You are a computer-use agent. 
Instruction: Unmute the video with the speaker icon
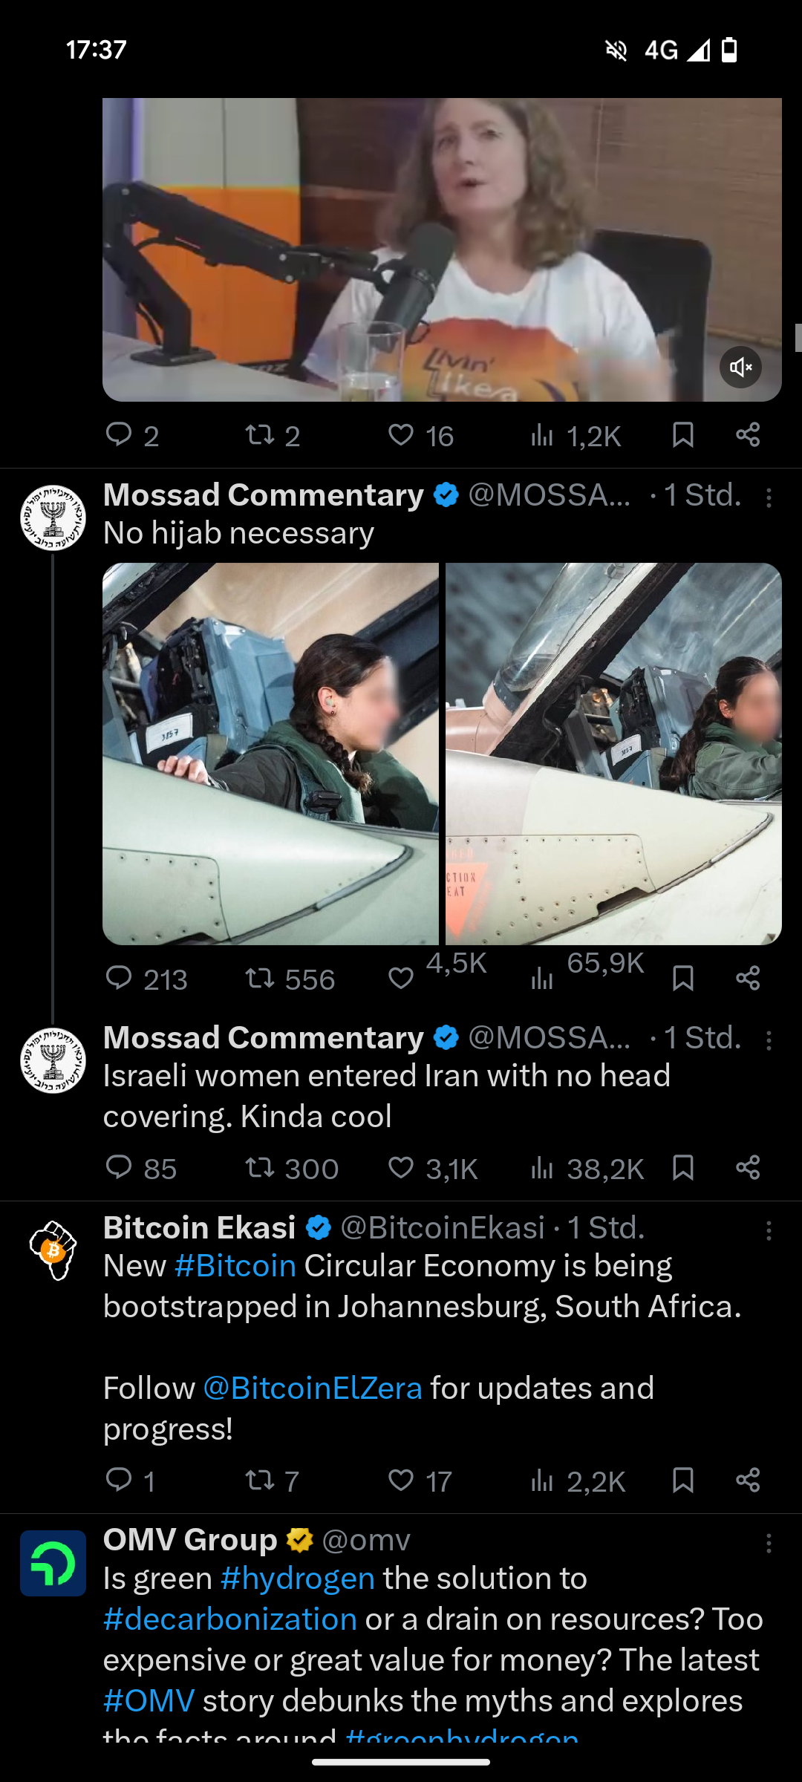[x=740, y=367]
